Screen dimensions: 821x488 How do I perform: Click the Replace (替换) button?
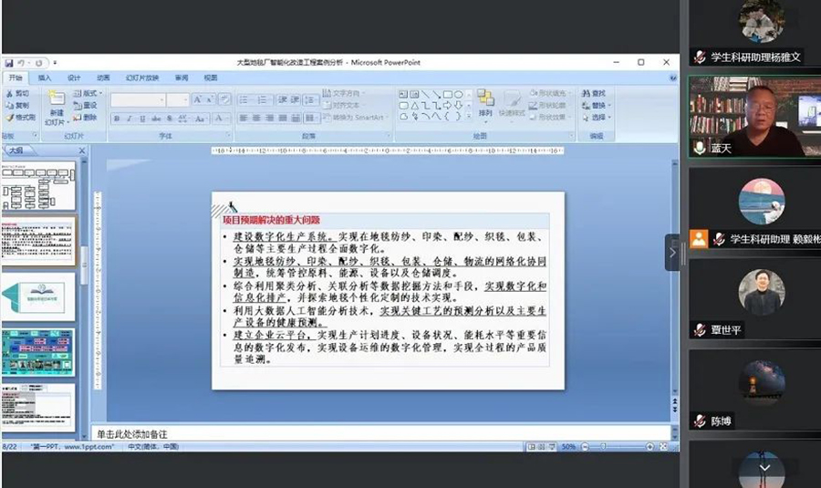click(598, 106)
